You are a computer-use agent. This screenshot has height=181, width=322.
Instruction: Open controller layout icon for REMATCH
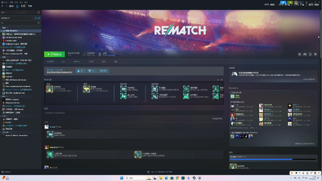click(305, 54)
